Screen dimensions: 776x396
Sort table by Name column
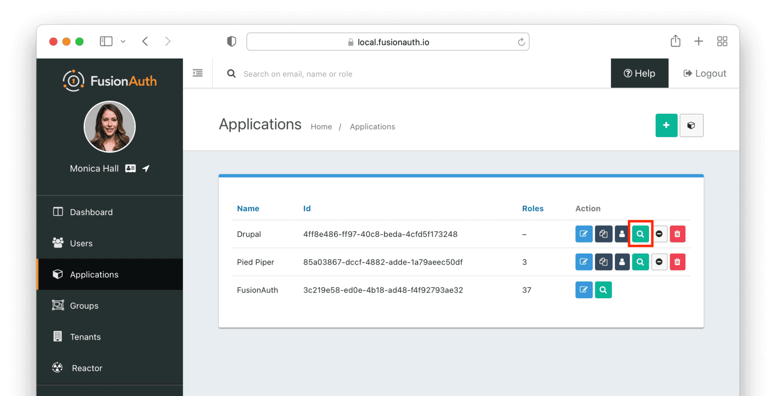tap(248, 209)
